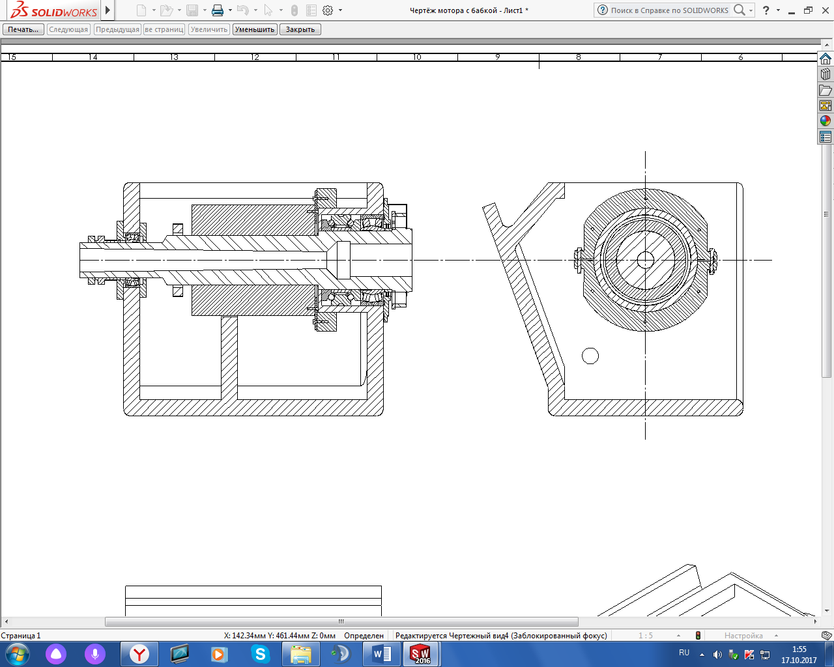Screen dimensions: 834x667
Task: Click the Печать... button
Action: [x=23, y=29]
